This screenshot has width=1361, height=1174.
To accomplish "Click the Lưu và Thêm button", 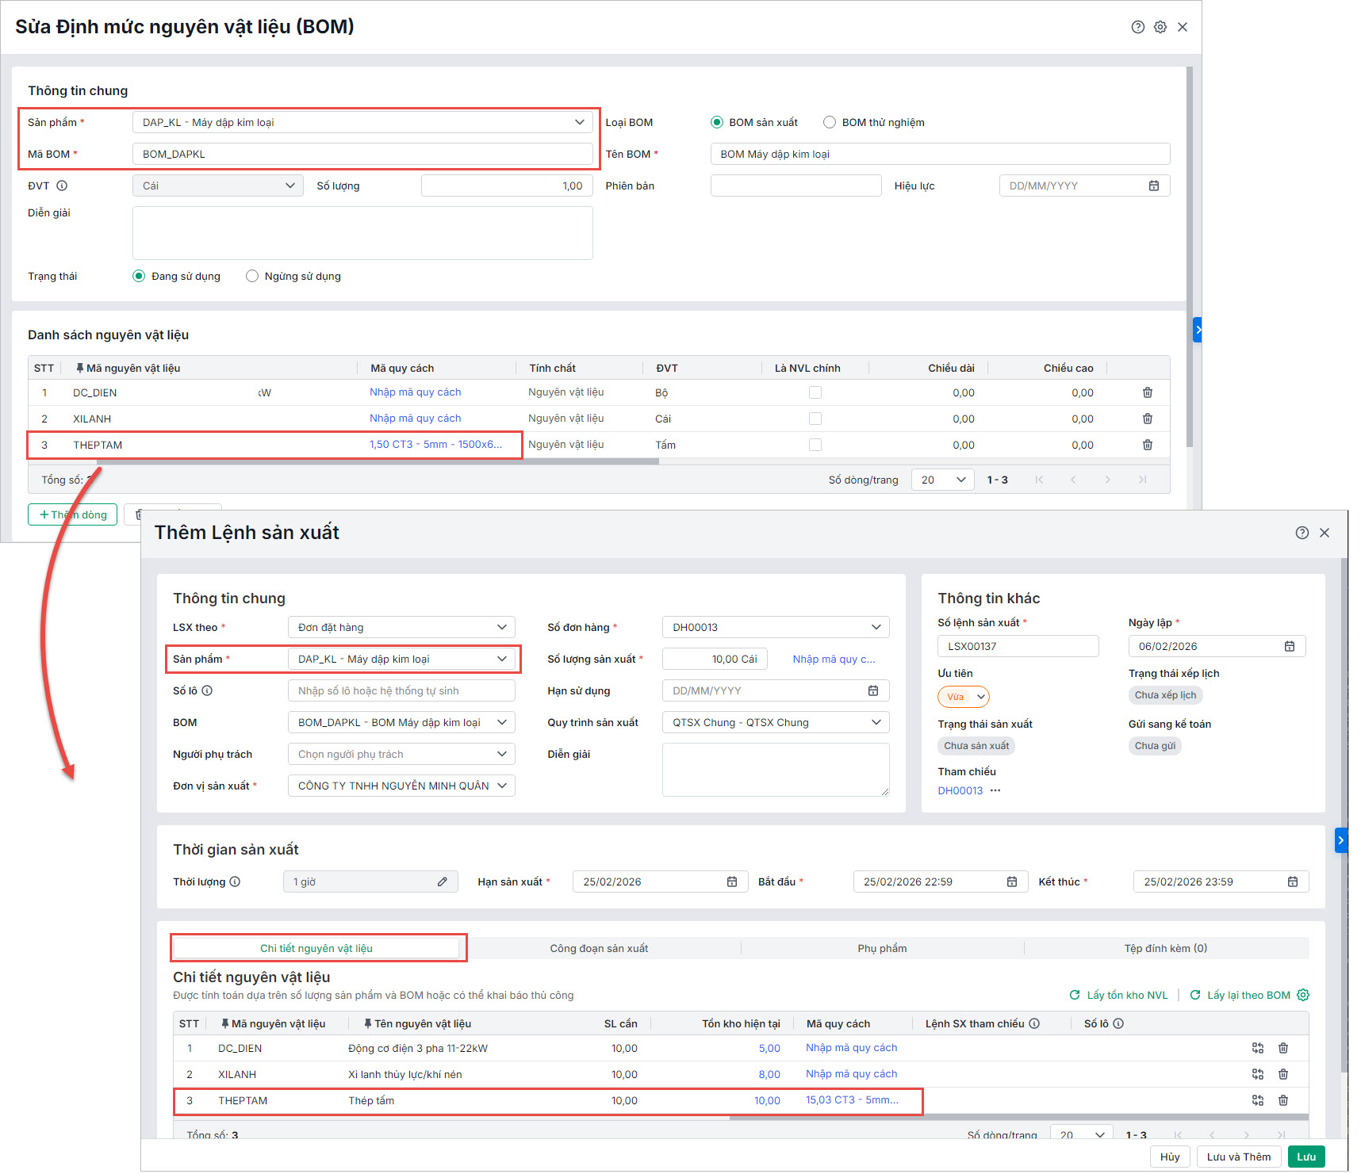I will pos(1238,1157).
